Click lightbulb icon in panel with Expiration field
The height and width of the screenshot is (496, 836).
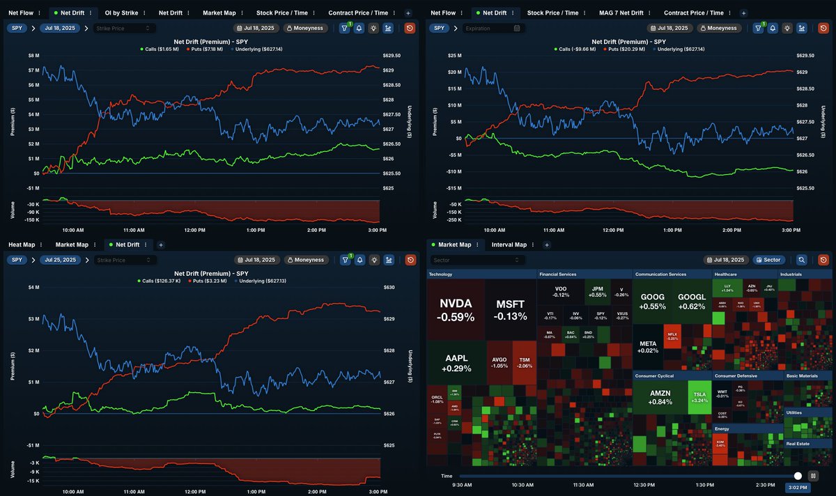pos(787,29)
